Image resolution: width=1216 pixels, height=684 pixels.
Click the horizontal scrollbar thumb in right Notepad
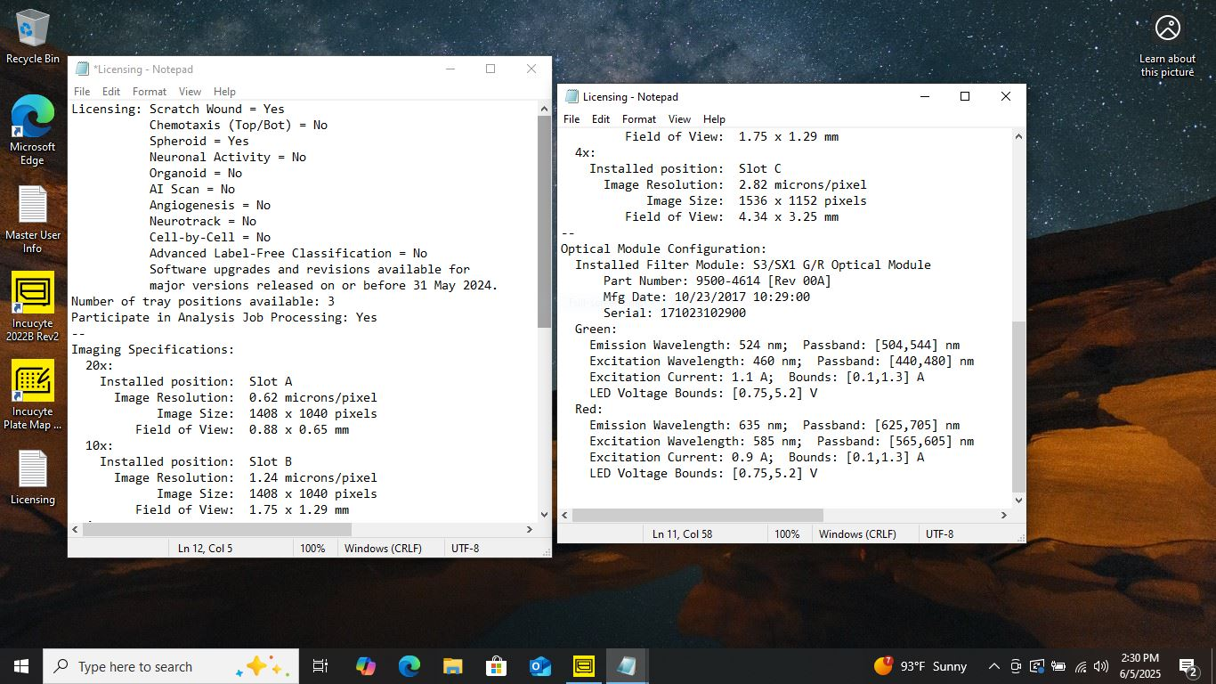698,515
